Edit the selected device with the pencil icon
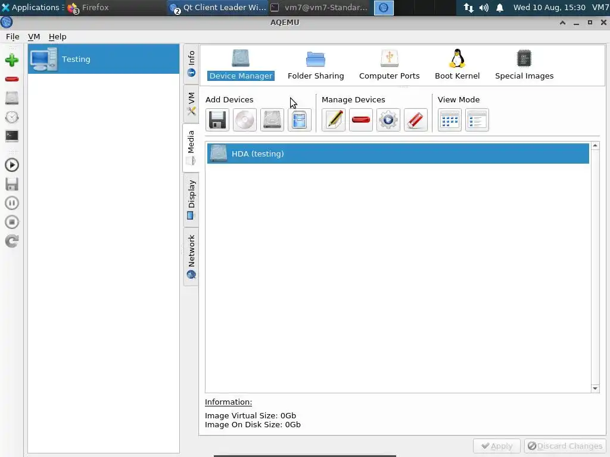Screen dimensions: 610x457 click(334, 120)
